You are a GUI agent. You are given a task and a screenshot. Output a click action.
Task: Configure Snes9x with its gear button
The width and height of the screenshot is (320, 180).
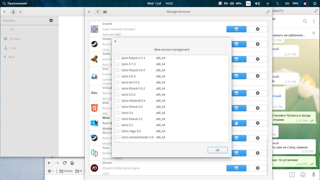tap(257, 29)
